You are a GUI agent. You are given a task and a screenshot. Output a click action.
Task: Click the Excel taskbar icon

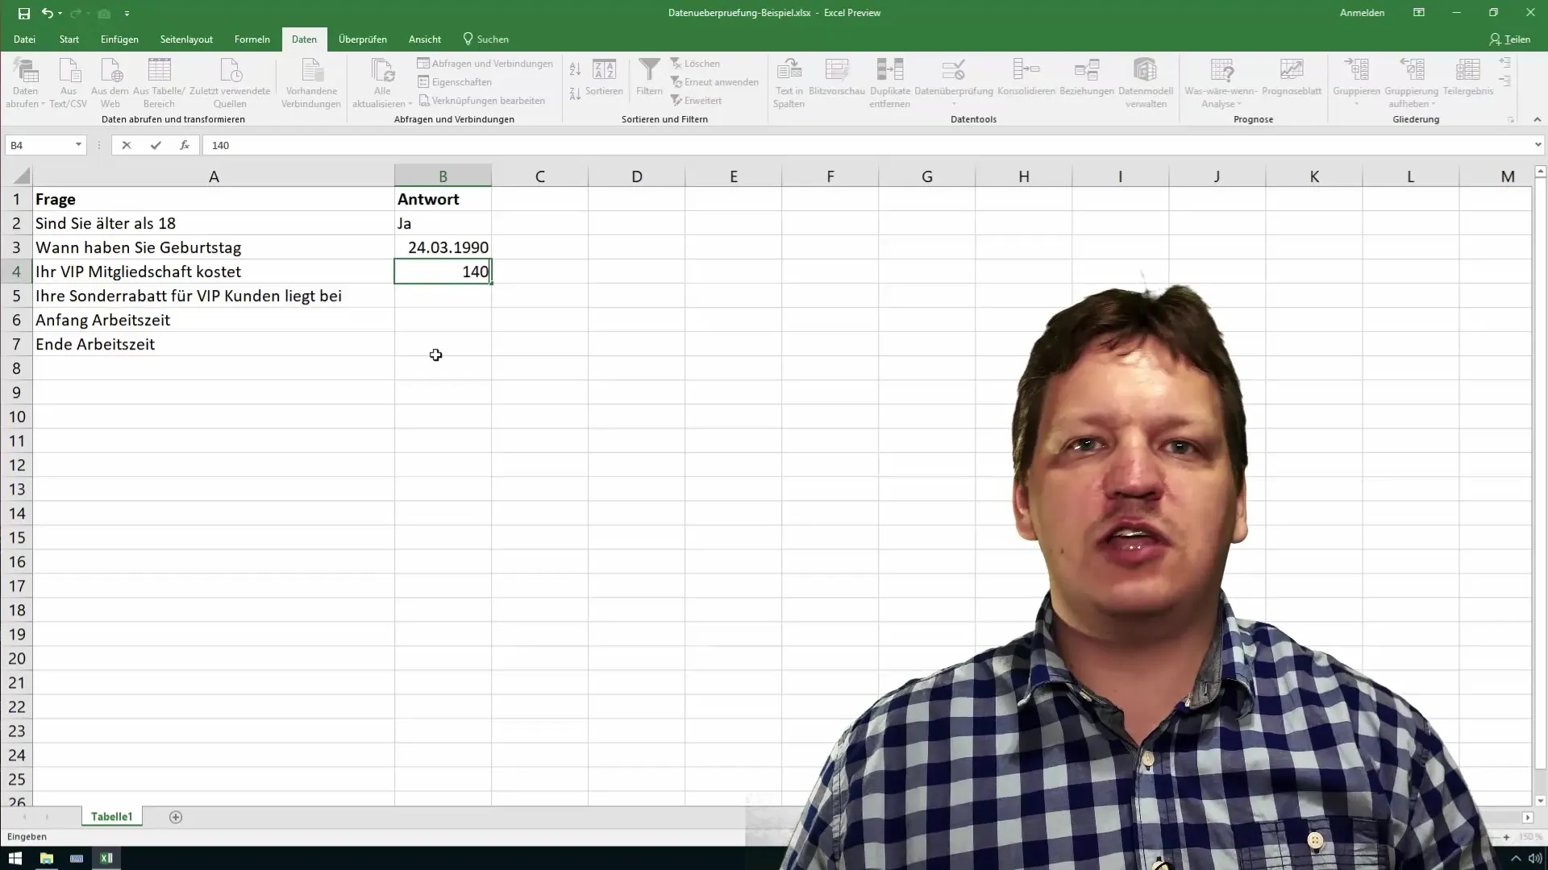(x=106, y=858)
